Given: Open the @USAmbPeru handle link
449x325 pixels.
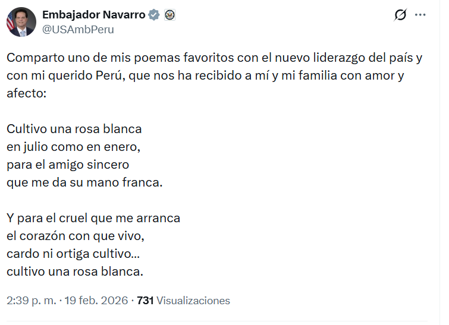Looking at the screenshot, I should pos(78,29).
